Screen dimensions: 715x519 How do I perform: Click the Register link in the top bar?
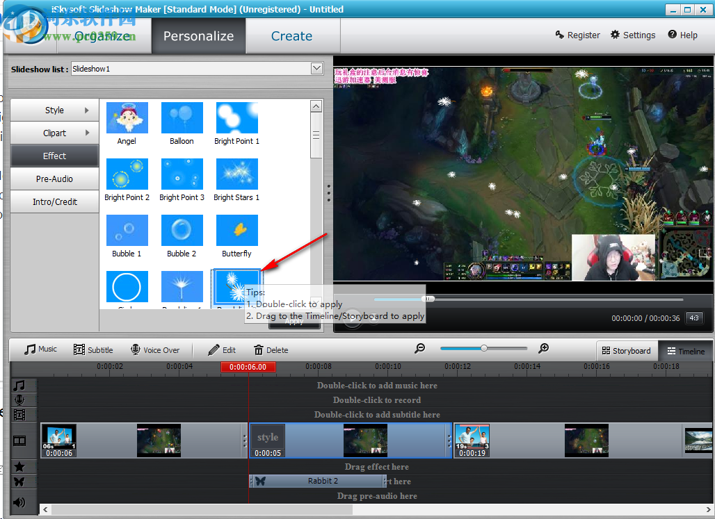click(578, 35)
